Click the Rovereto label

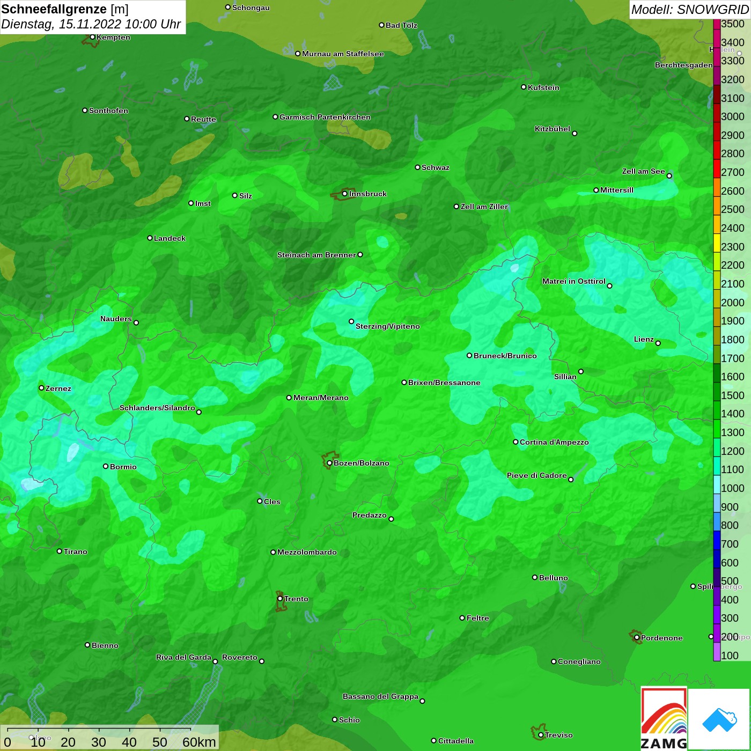pyautogui.click(x=240, y=657)
